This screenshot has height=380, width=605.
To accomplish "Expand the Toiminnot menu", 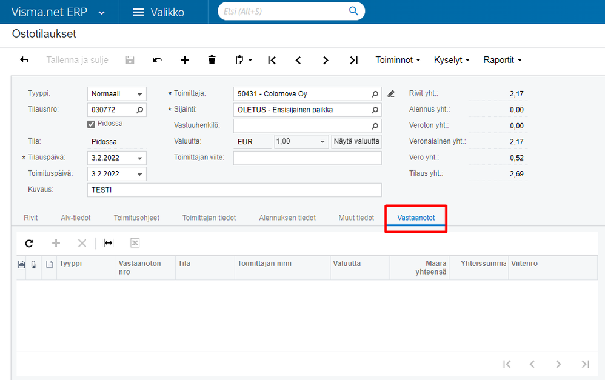I will click(x=398, y=60).
